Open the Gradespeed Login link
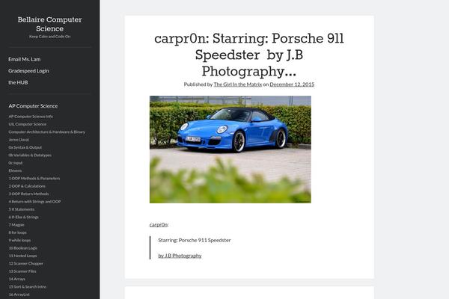The width and height of the screenshot is (449, 299). (28, 71)
